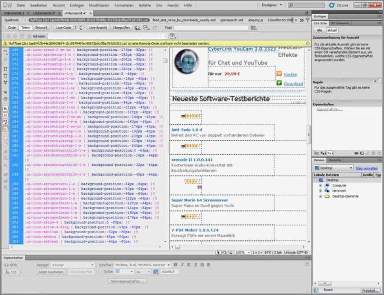
Task: Click the align left icon in Eigenschaften panel
Action: 189,265
